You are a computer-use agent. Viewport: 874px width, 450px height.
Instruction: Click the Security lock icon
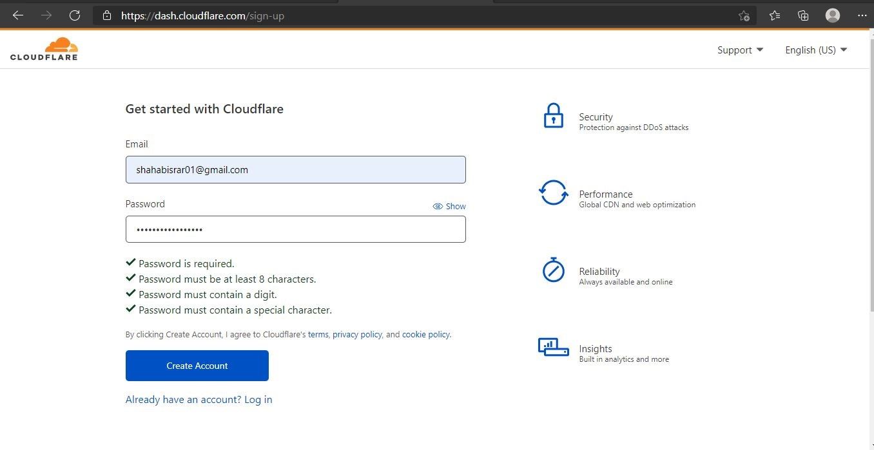(x=553, y=116)
